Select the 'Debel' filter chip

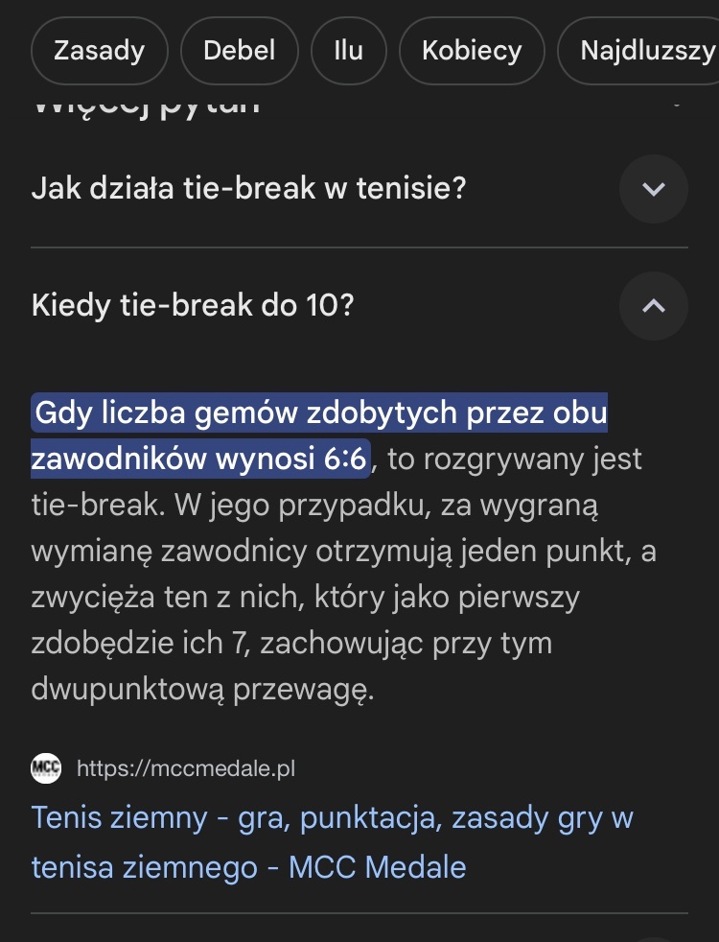point(239,50)
